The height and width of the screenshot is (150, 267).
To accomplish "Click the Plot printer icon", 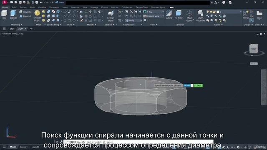I will coord(37,2).
